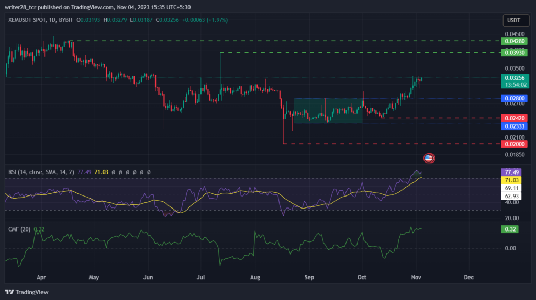Click the 0.00 CMF scale value

pyautogui.click(x=510, y=248)
